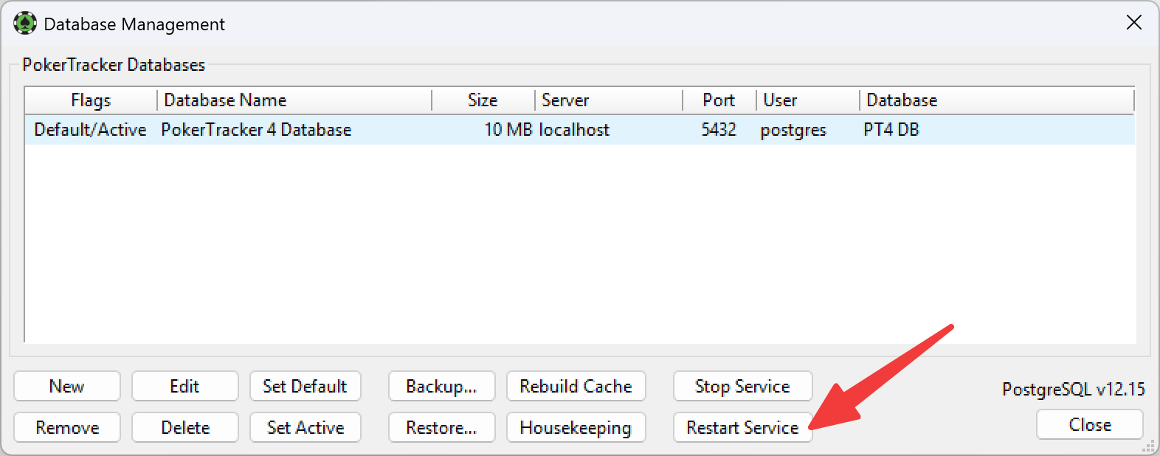Click the Delete database button
The height and width of the screenshot is (456, 1160).
185,427
